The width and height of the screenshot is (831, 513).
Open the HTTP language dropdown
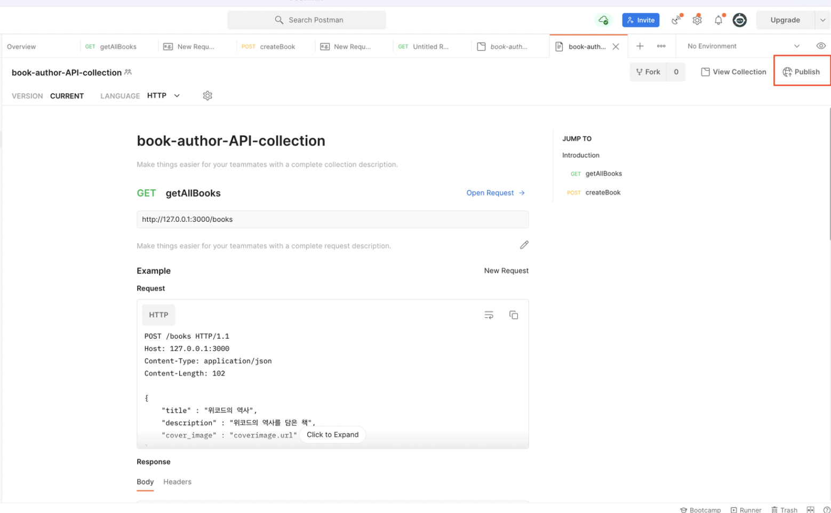point(163,95)
